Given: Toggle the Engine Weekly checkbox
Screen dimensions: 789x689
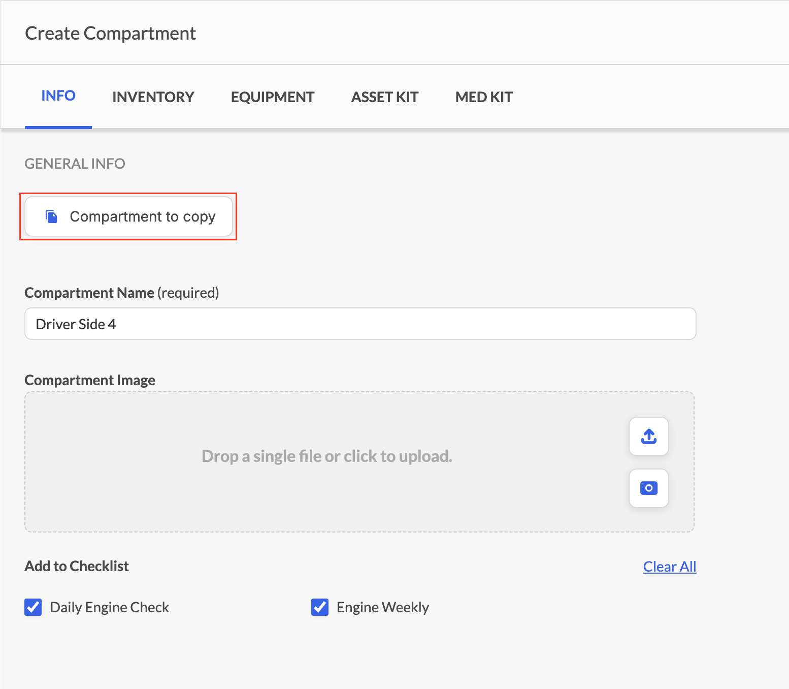Looking at the screenshot, I should (x=320, y=607).
